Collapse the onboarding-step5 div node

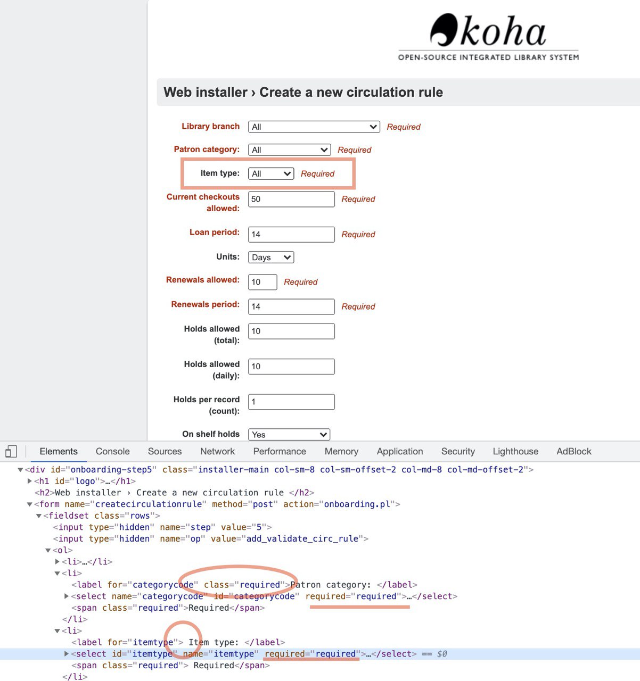pos(21,470)
